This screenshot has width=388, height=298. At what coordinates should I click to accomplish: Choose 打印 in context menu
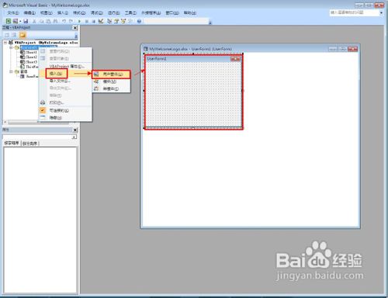click(65, 102)
